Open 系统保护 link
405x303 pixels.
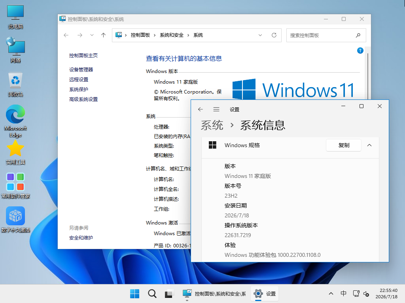[79, 90]
